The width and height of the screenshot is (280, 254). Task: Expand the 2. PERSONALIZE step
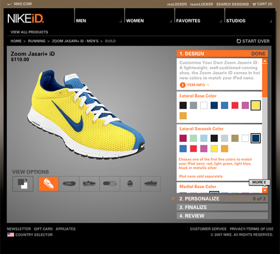222,198
